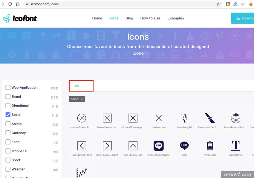The image size is (254, 178).
Task: Choose the plain close-line X icon
Action: (x=159, y=118)
